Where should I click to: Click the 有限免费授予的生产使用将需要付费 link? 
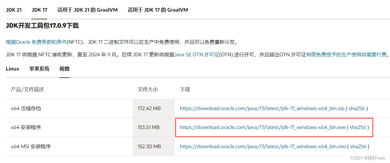346,54
